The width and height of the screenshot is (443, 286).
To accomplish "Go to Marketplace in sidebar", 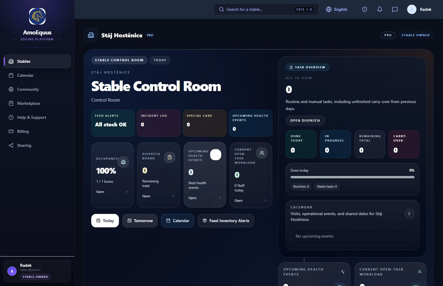I will [x=29, y=103].
